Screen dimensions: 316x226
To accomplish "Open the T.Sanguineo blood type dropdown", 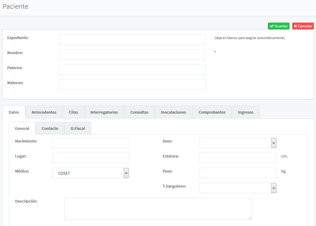I will pyautogui.click(x=238, y=188).
